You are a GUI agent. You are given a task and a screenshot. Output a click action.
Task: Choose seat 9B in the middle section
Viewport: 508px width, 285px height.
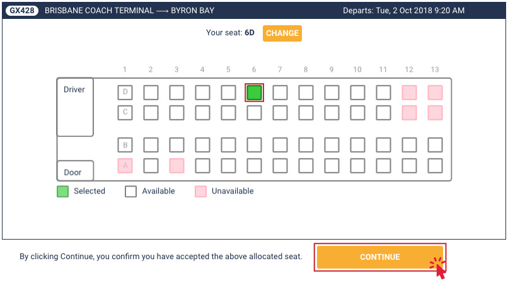click(x=332, y=145)
